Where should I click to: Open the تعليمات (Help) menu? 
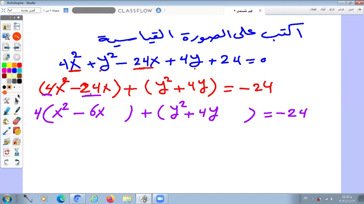coord(313,9)
